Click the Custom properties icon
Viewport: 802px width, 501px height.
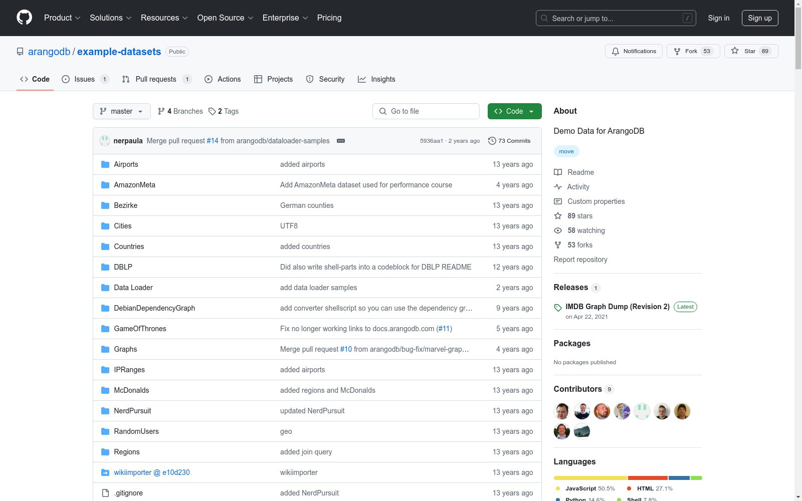pyautogui.click(x=558, y=201)
